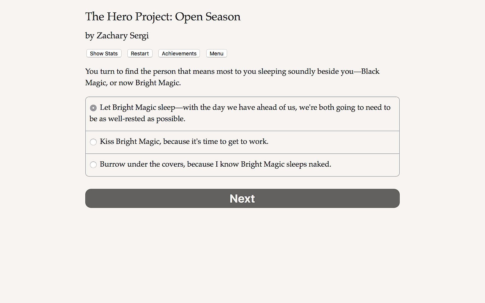Click the "Let Bright Magic sleep" option text

[x=137, y=107]
